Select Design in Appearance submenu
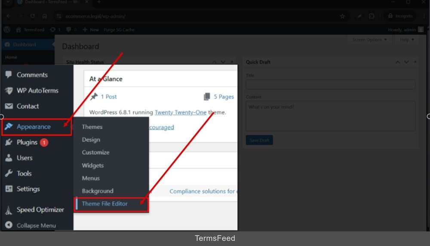This screenshot has height=246, width=430. pyautogui.click(x=91, y=140)
